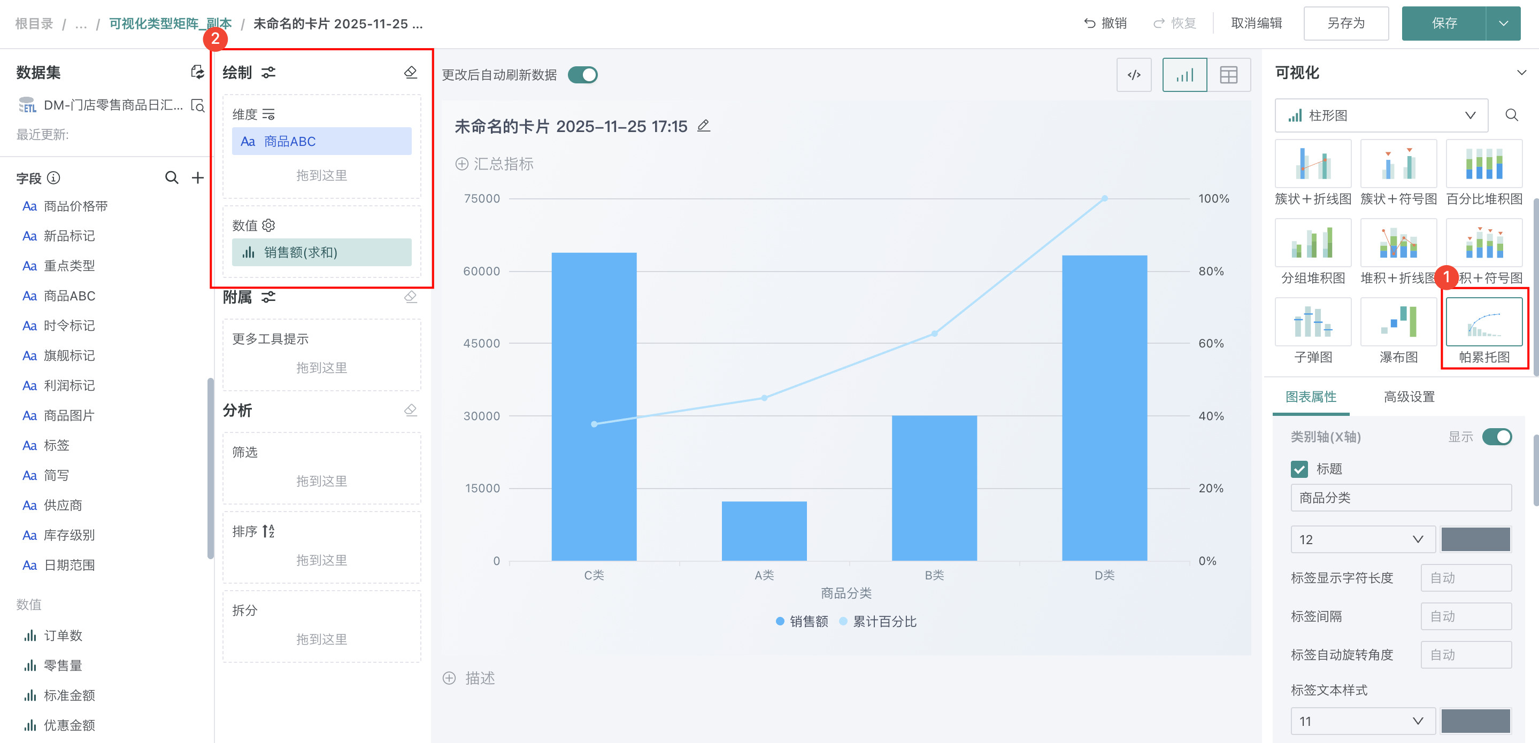The height and width of the screenshot is (743, 1539).
Task: Select the 瀑布图 chart type thumbnail
Action: click(x=1398, y=322)
